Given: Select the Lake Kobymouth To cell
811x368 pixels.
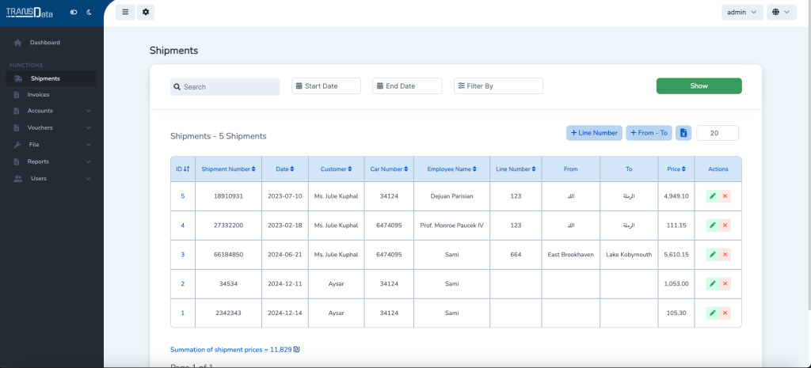Looking at the screenshot, I should pos(629,255).
